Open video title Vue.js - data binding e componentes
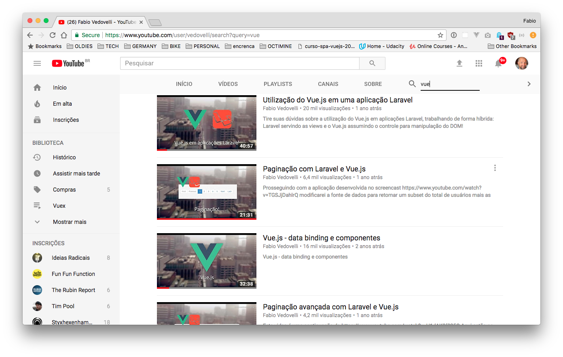The width and height of the screenshot is (563, 357). (x=322, y=238)
